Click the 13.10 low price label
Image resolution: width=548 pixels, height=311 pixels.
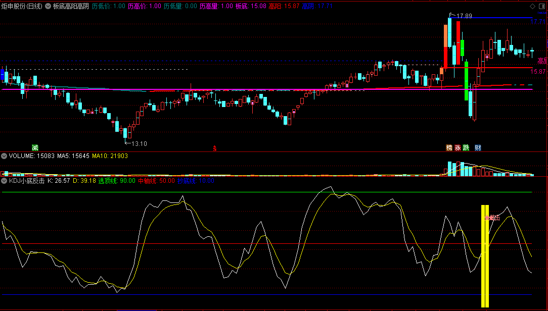click(x=139, y=143)
